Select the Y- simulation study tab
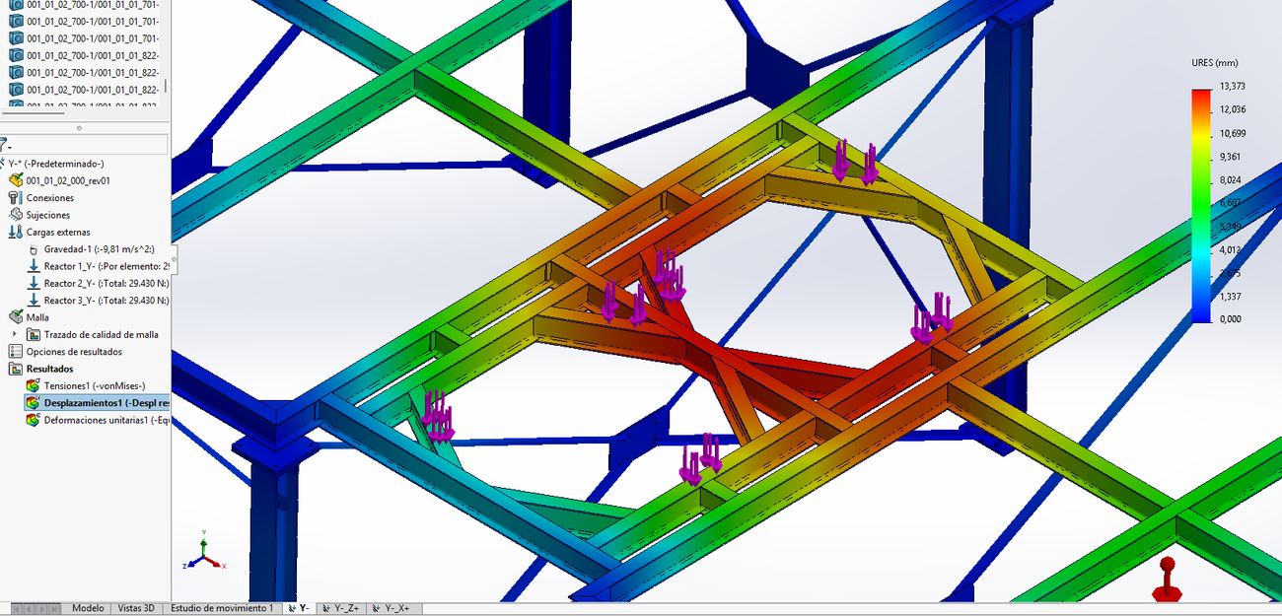The image size is (1282, 616). coord(299,608)
